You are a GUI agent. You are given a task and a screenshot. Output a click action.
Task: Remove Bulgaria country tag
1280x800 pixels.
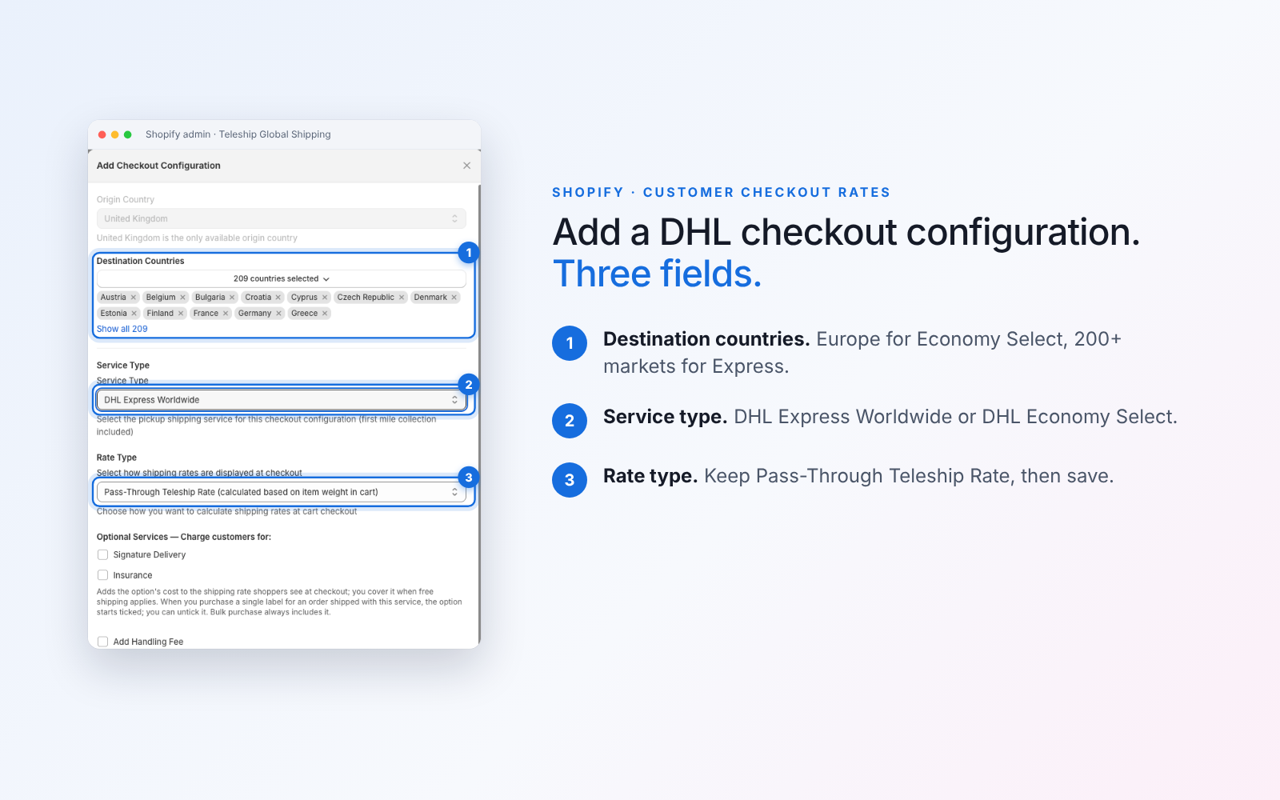point(232,298)
